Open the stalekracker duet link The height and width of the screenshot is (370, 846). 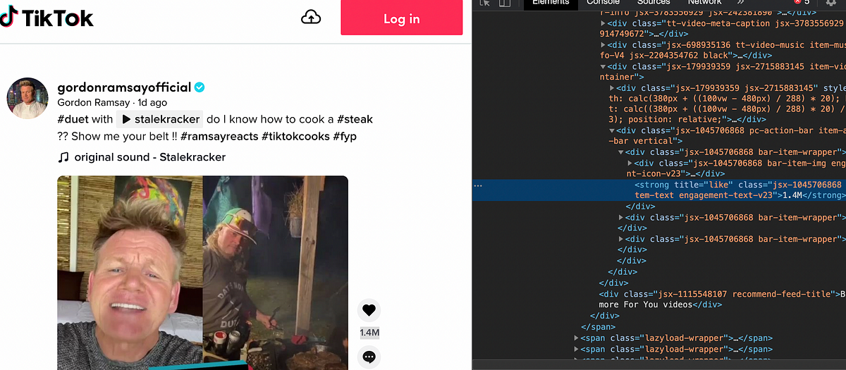point(160,119)
